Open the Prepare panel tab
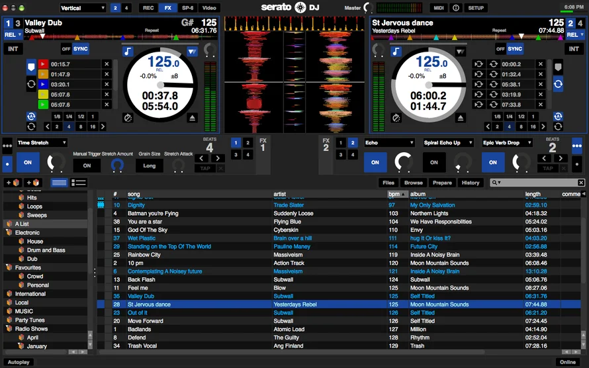Viewport: 589px width, 368px height. click(x=442, y=183)
